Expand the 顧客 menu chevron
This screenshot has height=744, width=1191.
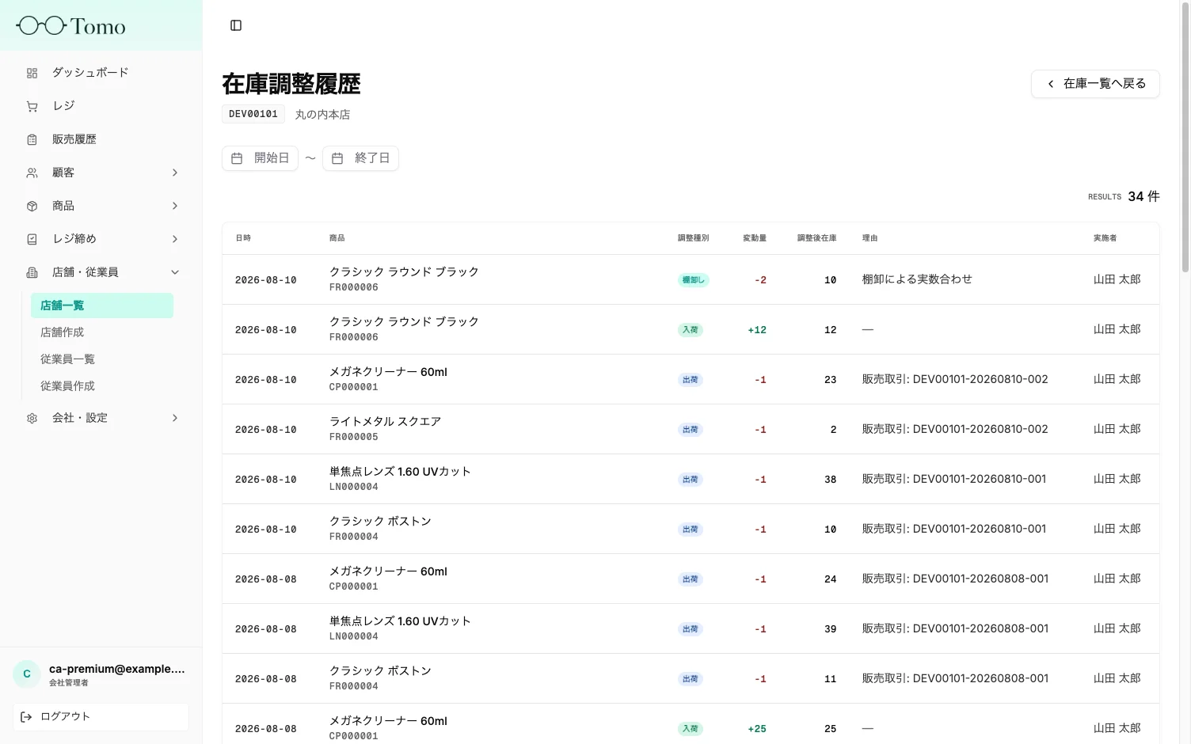(175, 173)
